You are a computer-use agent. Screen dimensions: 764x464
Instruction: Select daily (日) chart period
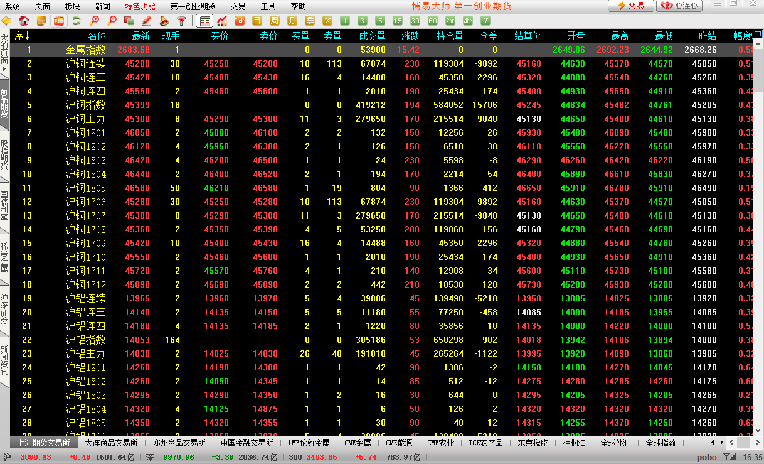(x=257, y=21)
